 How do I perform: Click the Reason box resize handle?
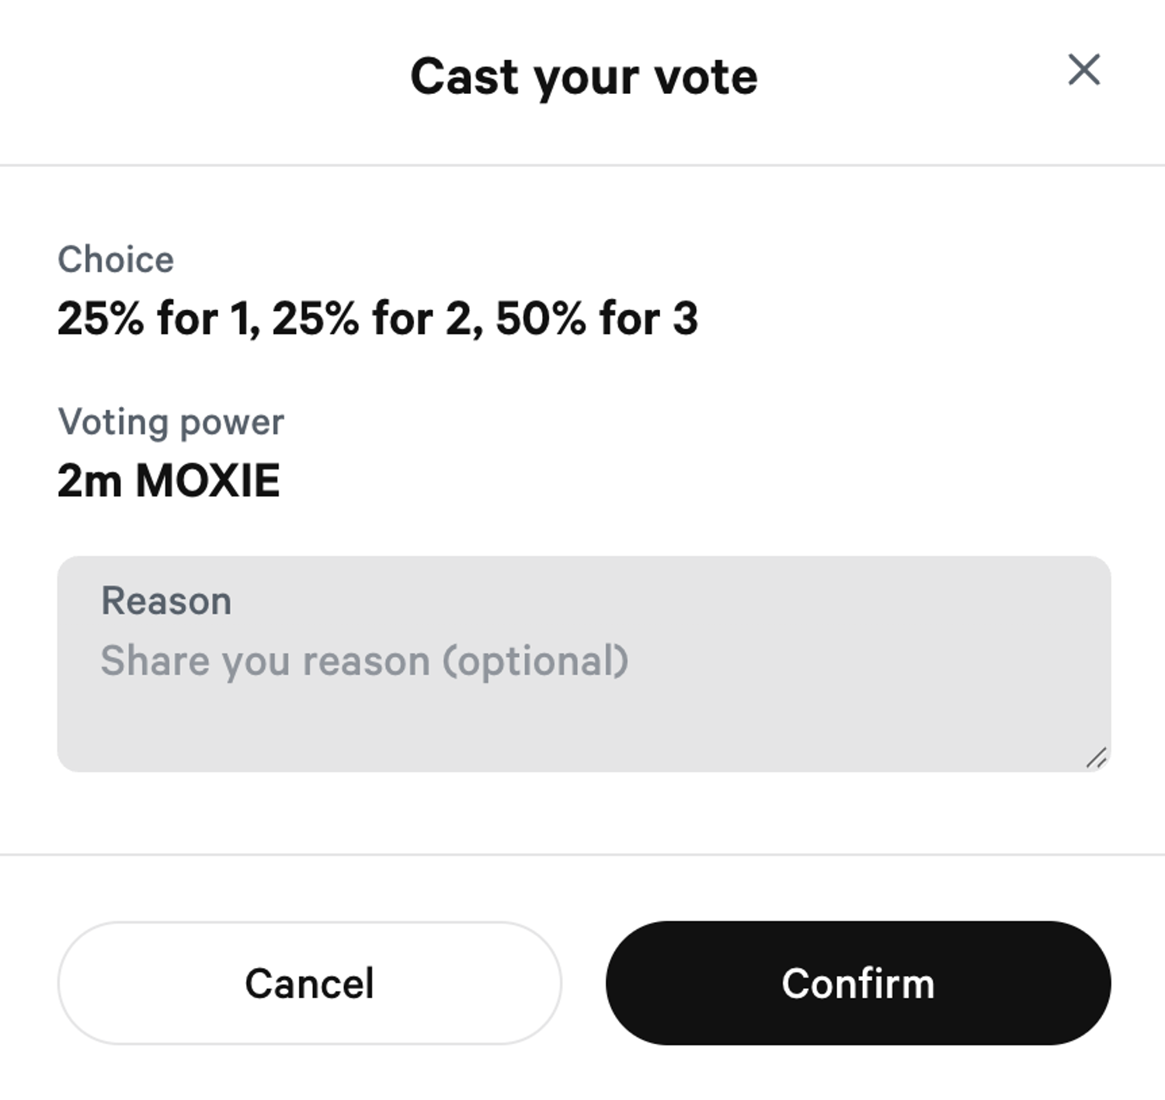tap(1097, 758)
